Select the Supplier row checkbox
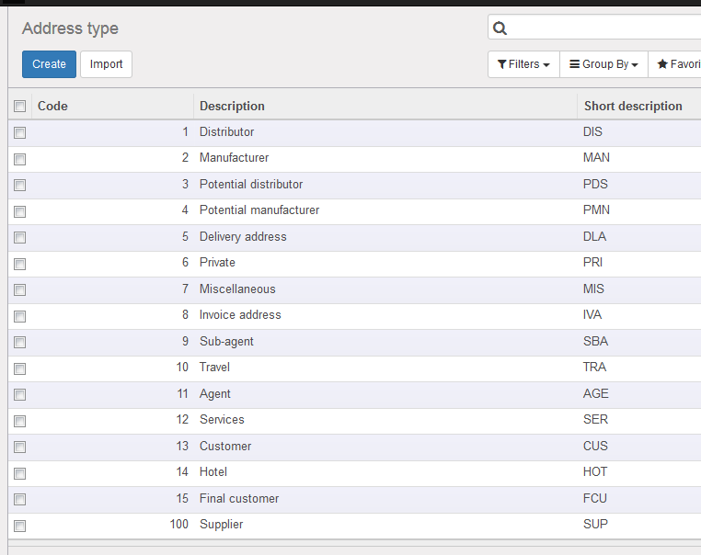The width and height of the screenshot is (701, 555). point(19,526)
